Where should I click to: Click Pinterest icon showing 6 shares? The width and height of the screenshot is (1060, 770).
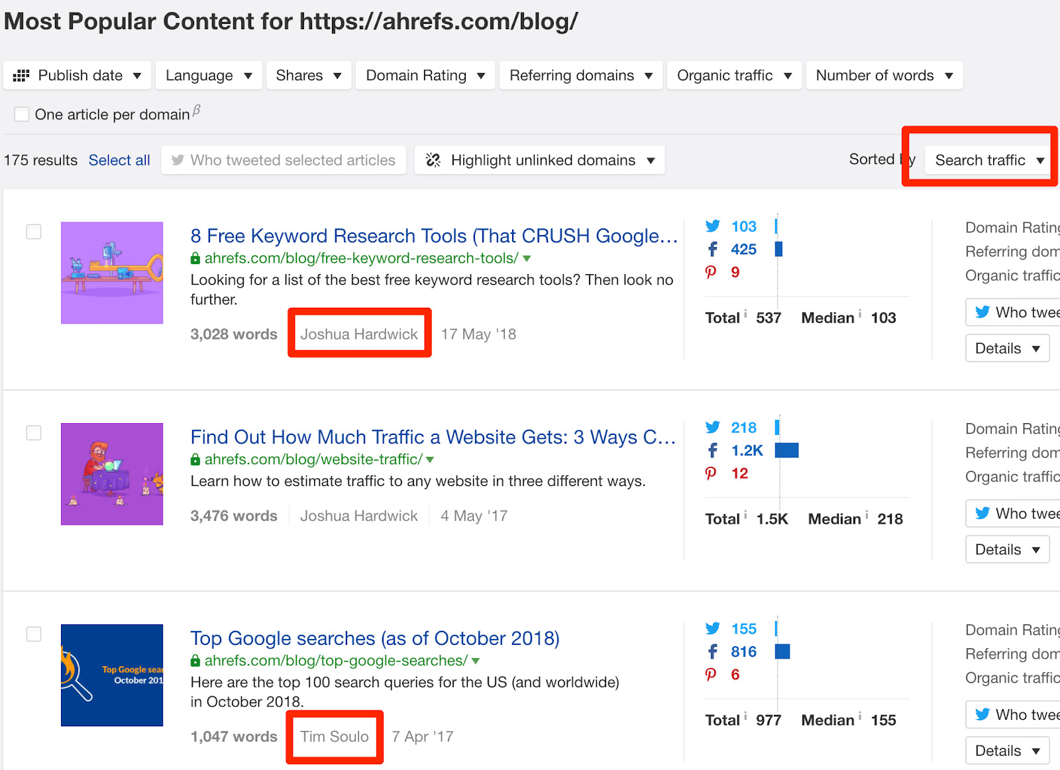click(711, 675)
